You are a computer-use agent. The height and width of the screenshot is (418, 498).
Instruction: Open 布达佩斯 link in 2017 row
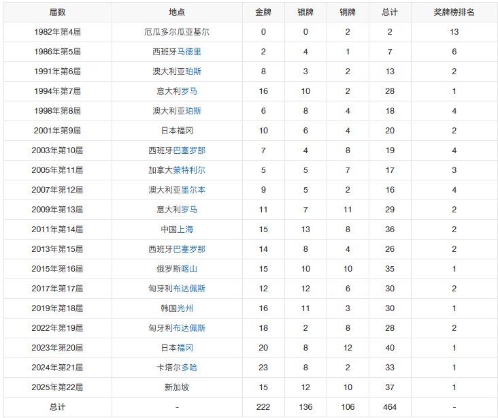coord(189,288)
